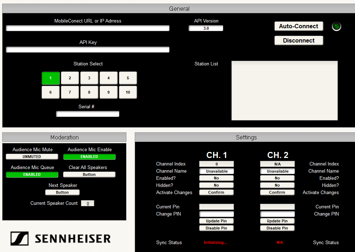Viewport: 355px width, 252px height.
Task: Toggle Audience Mic Enable button
Action: coord(89,157)
